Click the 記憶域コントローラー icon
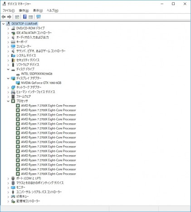This screenshot has width=191, height=212. pos(13,201)
